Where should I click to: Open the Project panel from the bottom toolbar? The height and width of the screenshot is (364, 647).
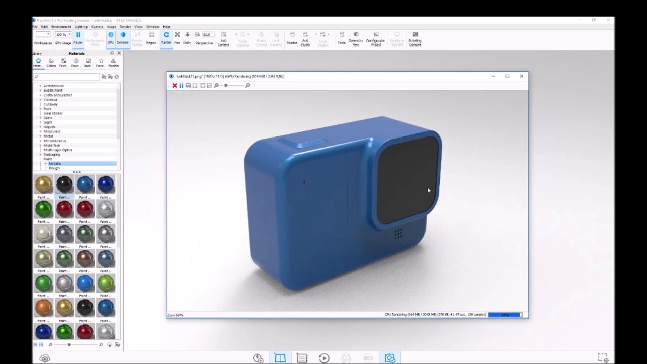(x=302, y=358)
